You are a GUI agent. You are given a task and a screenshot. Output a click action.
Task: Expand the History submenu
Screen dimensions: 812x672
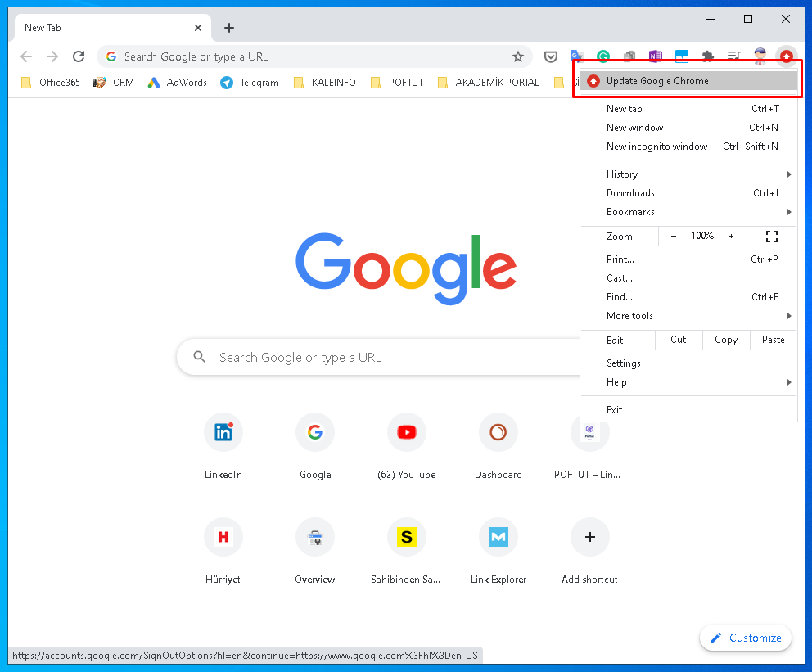pyautogui.click(x=688, y=174)
